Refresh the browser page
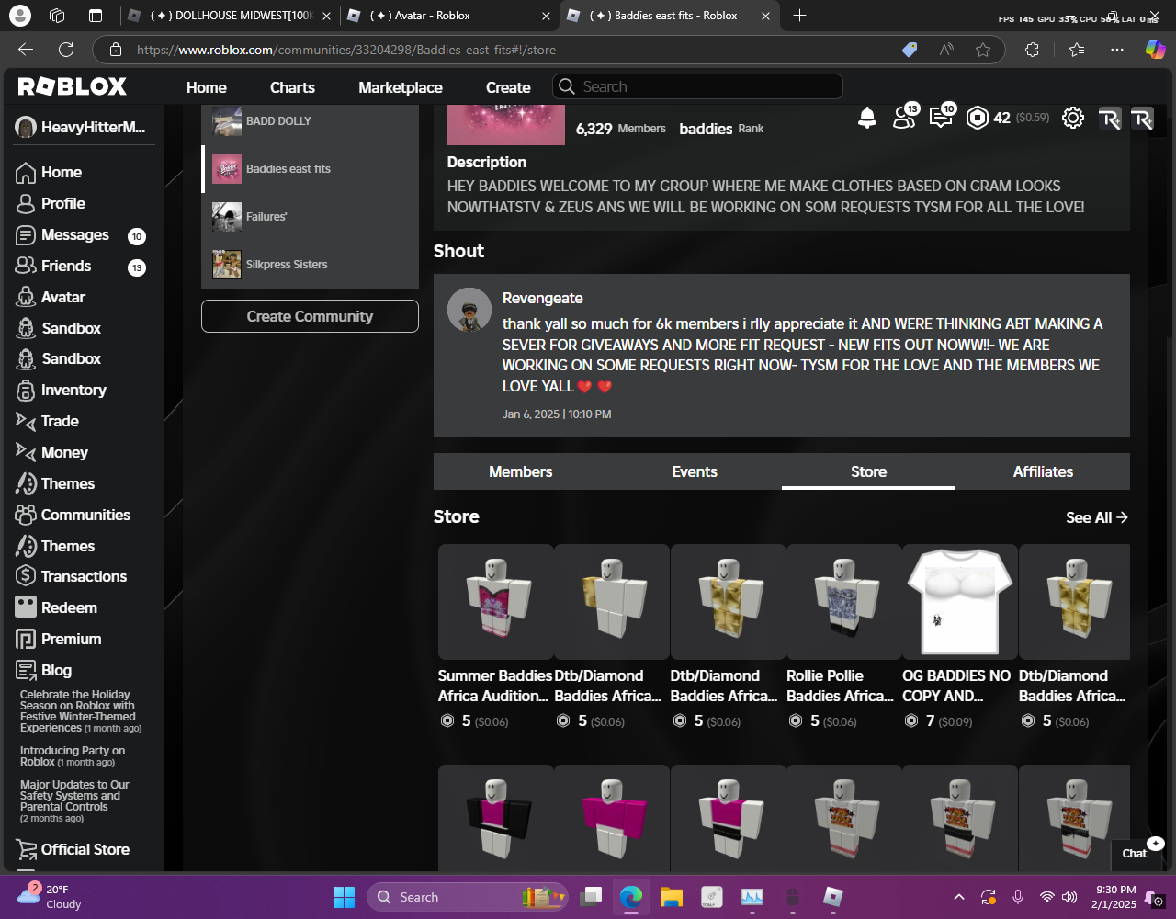Viewport: 1176px width, 919px height. coord(66,50)
